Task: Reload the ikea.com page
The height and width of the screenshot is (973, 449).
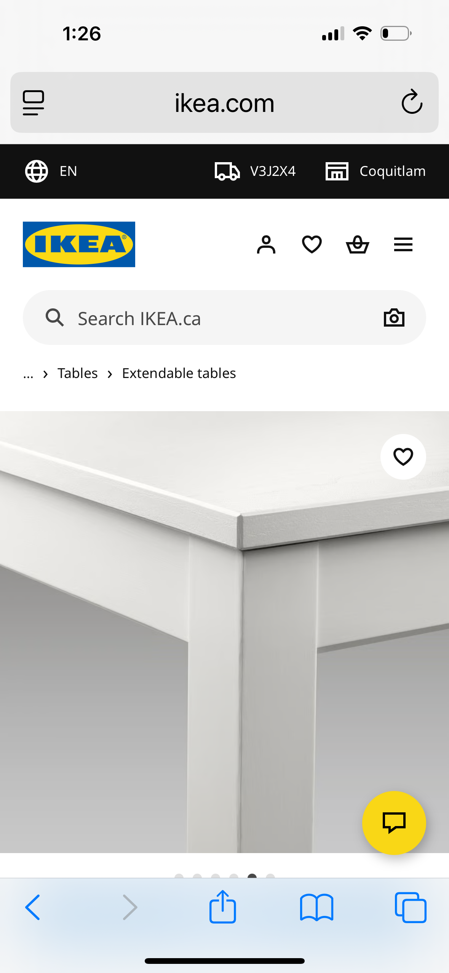Action: [412, 102]
